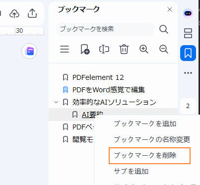Screen dimensions: 200x185
Task: Select the bookmark starting with PDFペ
Action: click(83, 127)
